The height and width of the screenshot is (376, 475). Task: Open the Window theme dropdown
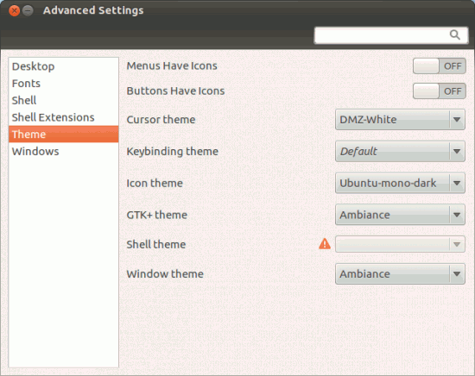(x=400, y=273)
